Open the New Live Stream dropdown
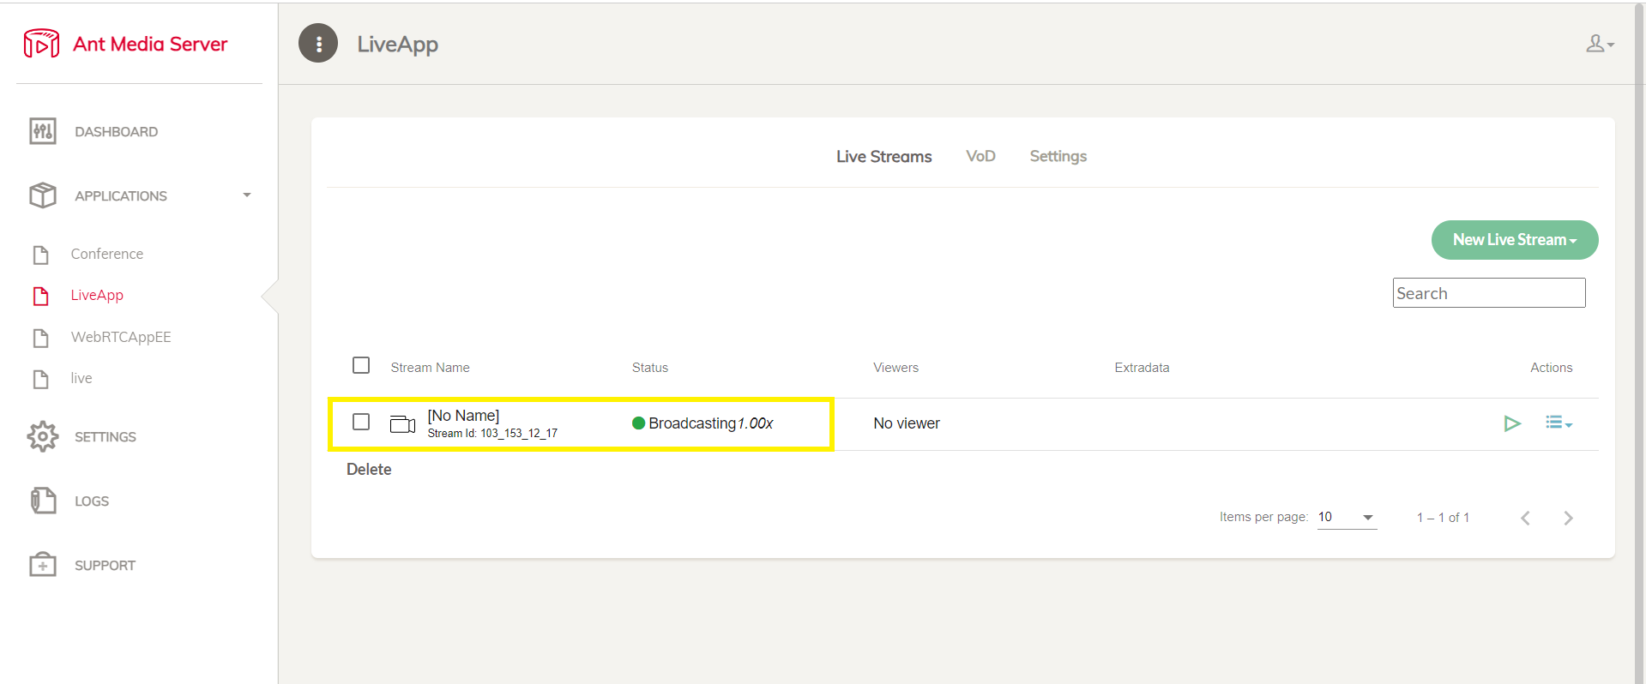Viewport: 1646px width, 684px height. 1515,240
